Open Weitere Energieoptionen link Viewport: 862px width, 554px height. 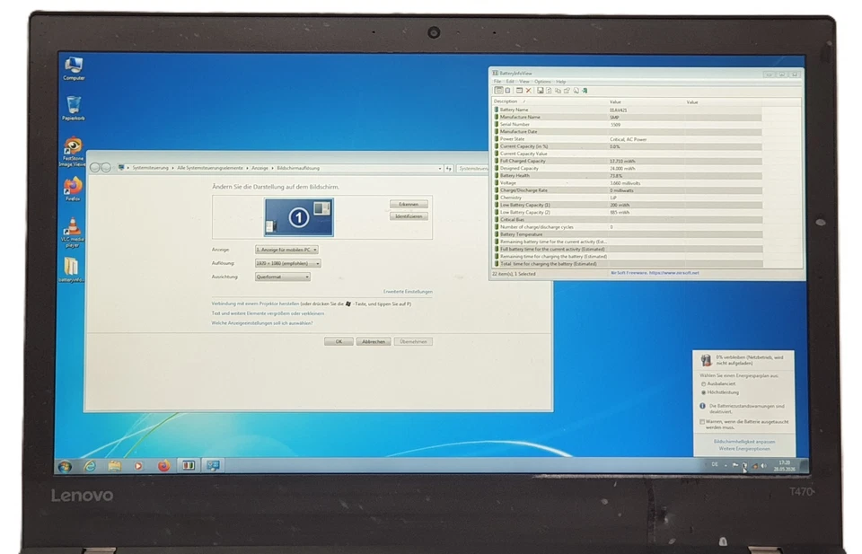[744, 449]
